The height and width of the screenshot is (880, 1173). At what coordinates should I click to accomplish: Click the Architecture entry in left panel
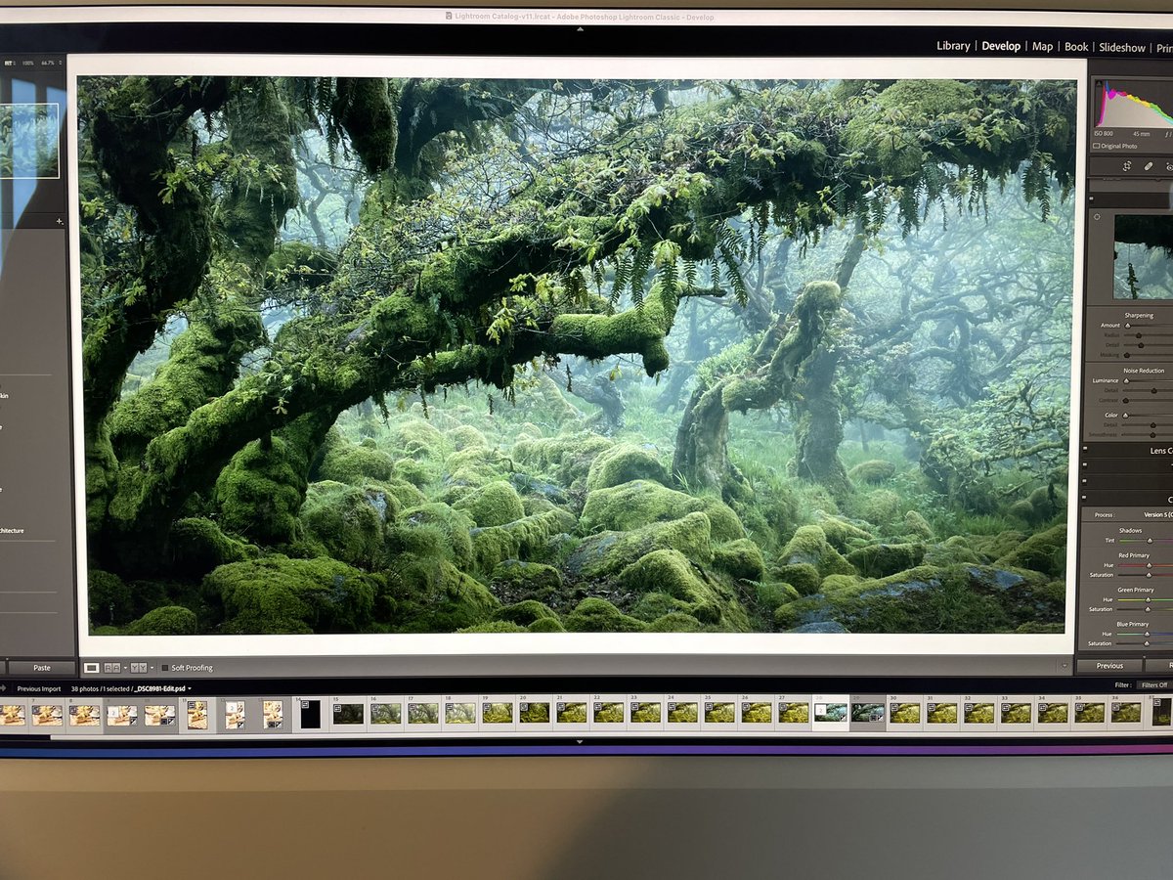tap(13, 531)
